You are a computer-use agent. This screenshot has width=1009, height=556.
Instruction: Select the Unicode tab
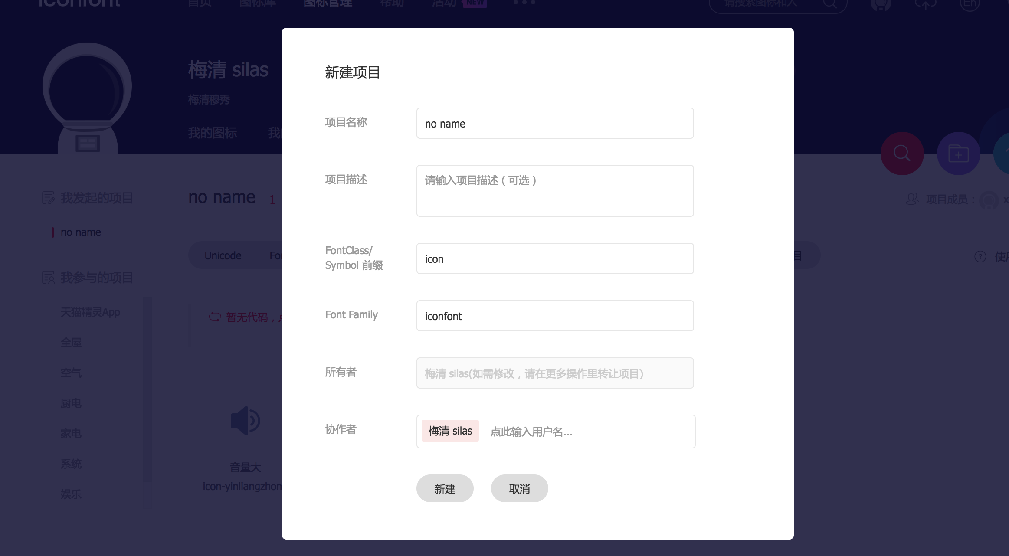coord(223,255)
